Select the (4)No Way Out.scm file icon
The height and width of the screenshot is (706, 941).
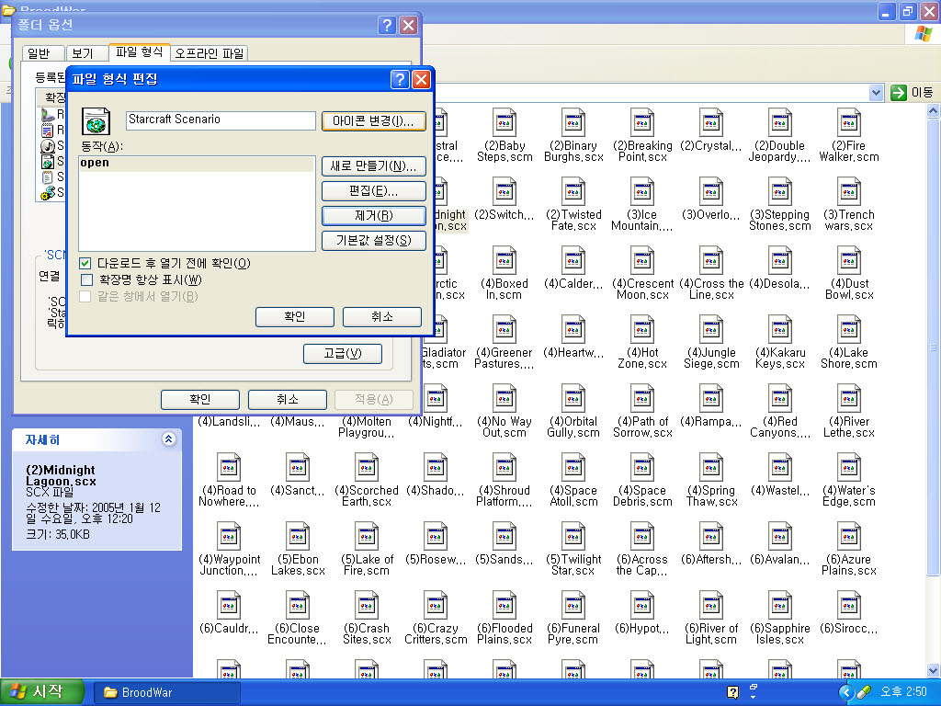505,399
